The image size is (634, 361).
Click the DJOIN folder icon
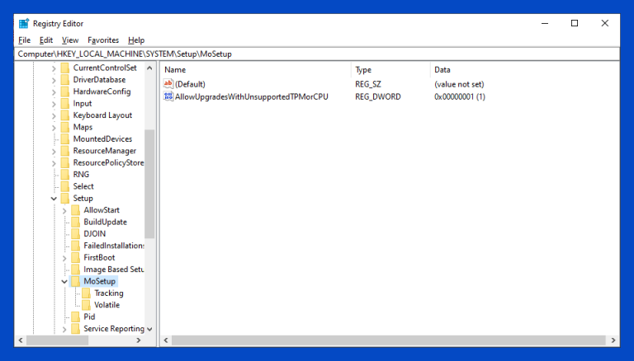click(76, 234)
